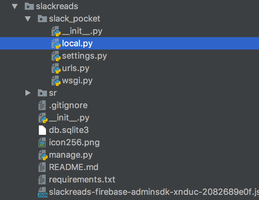
Task: Click the image icon of icon256.png
Action: coord(42,142)
